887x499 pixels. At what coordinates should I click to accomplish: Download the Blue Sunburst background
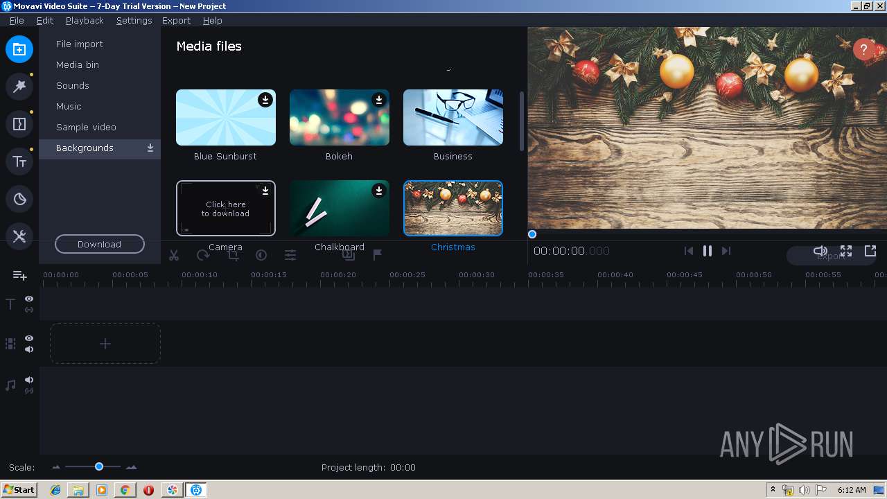[x=265, y=100]
